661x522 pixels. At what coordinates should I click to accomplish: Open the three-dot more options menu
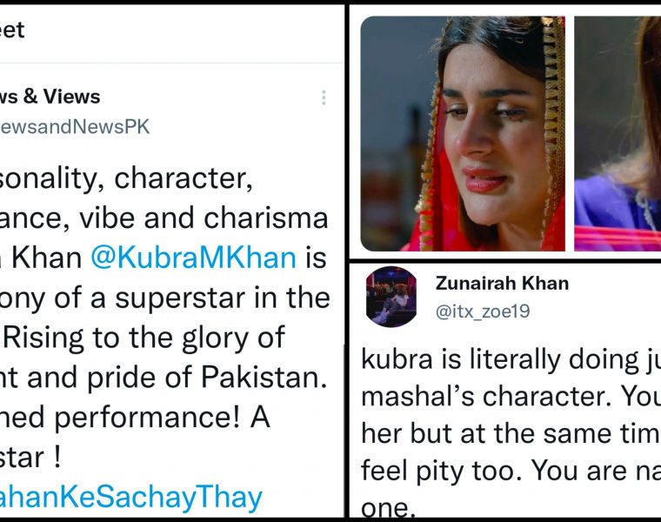[324, 97]
